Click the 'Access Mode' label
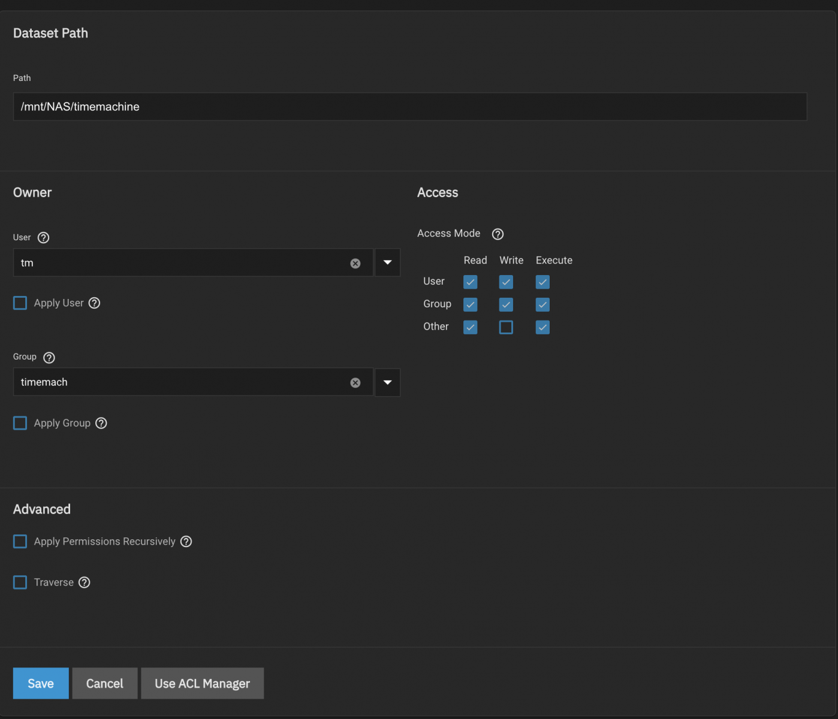The image size is (838, 719). [x=449, y=234]
